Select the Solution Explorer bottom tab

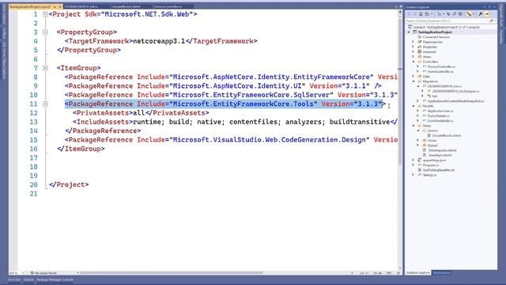tap(418, 273)
